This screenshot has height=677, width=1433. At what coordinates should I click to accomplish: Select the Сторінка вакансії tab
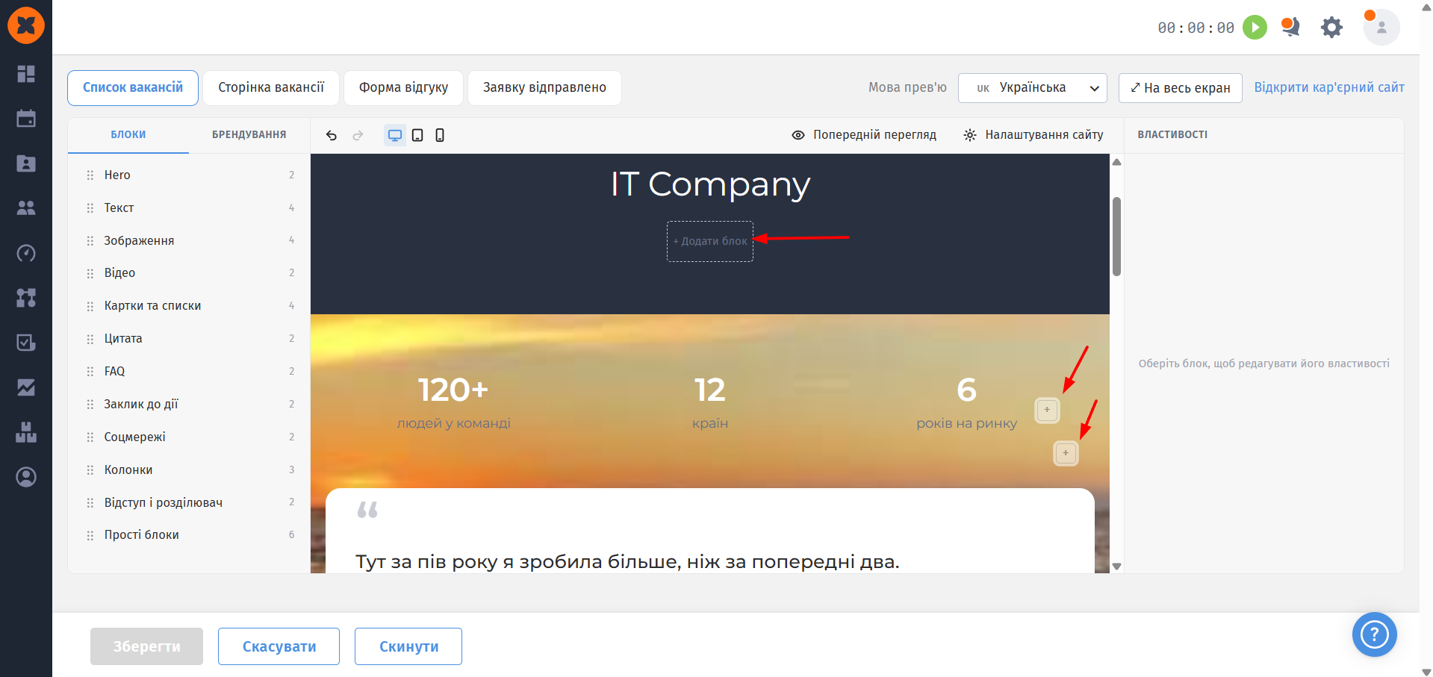271,88
